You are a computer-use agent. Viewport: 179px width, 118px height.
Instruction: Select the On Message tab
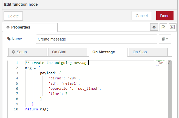108,52
